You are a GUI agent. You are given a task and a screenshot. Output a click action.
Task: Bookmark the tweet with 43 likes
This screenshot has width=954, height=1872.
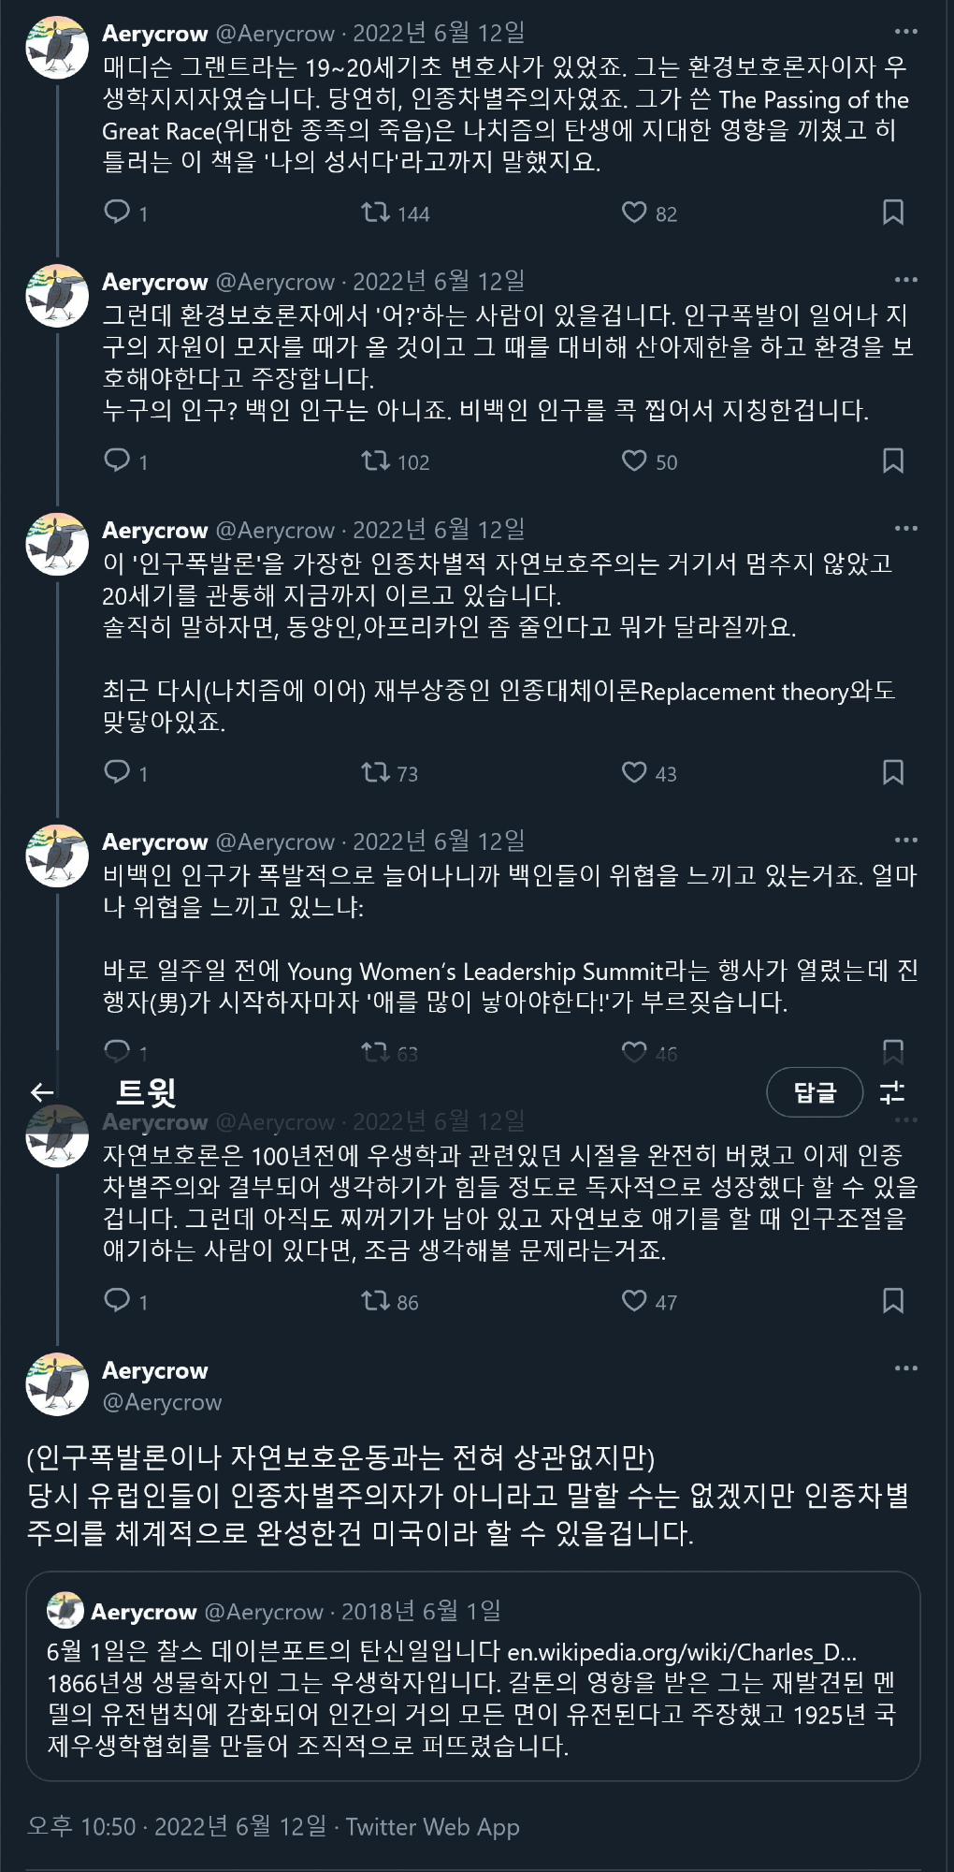coord(893,772)
